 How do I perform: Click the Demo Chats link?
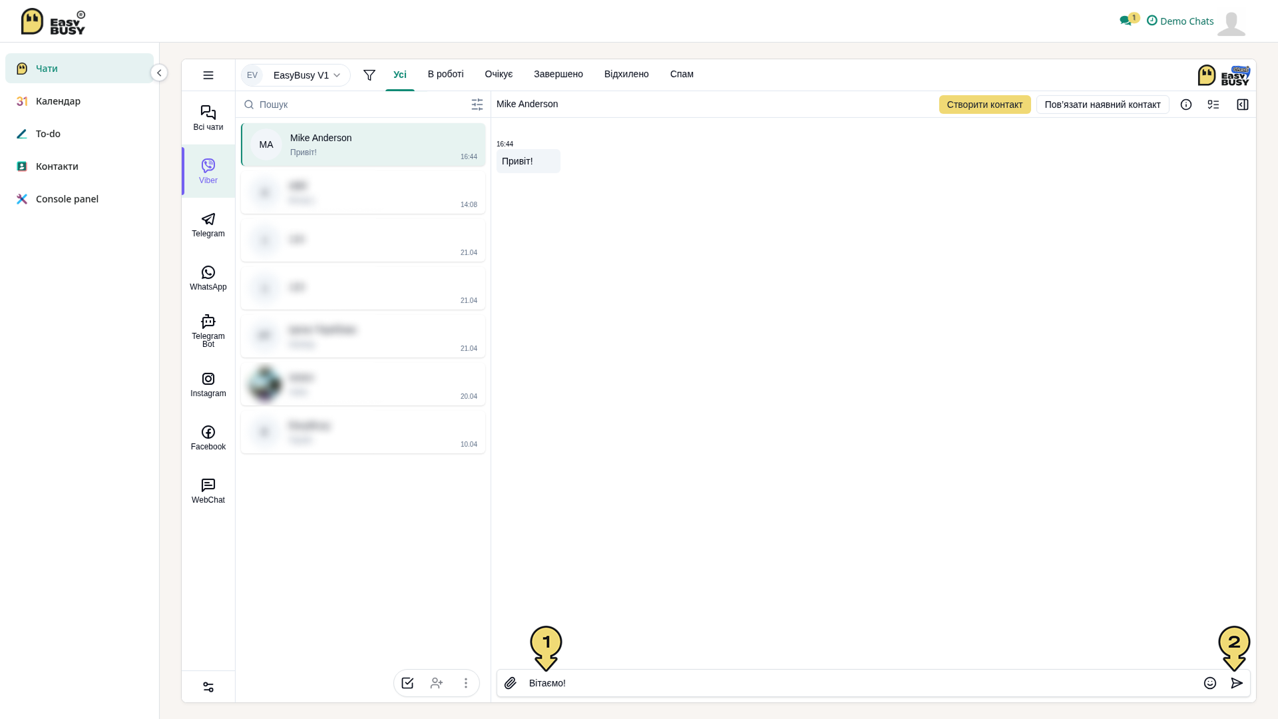1180,21
